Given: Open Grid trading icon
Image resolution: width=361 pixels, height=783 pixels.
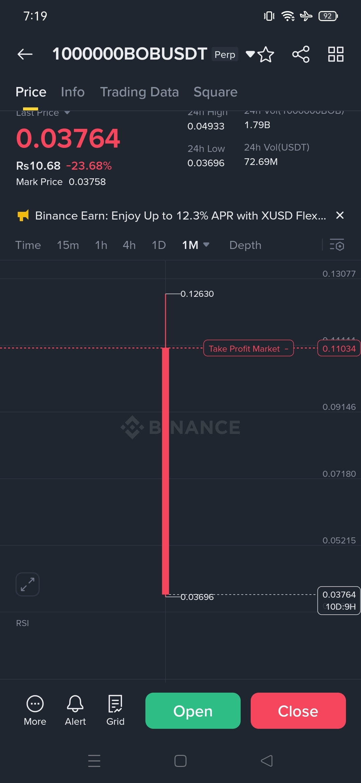Looking at the screenshot, I should click(x=115, y=710).
